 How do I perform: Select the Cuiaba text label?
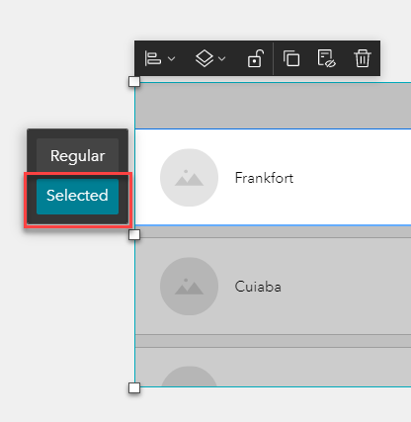coord(258,287)
